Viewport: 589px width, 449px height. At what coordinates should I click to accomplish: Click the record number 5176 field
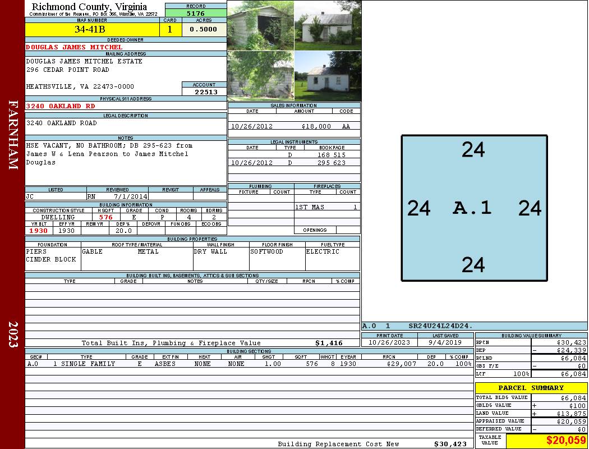(195, 13)
